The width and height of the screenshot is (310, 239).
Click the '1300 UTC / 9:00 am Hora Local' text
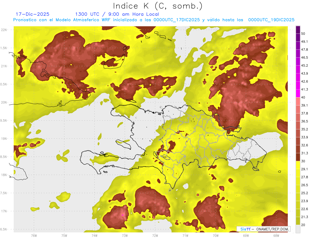(x=117, y=14)
